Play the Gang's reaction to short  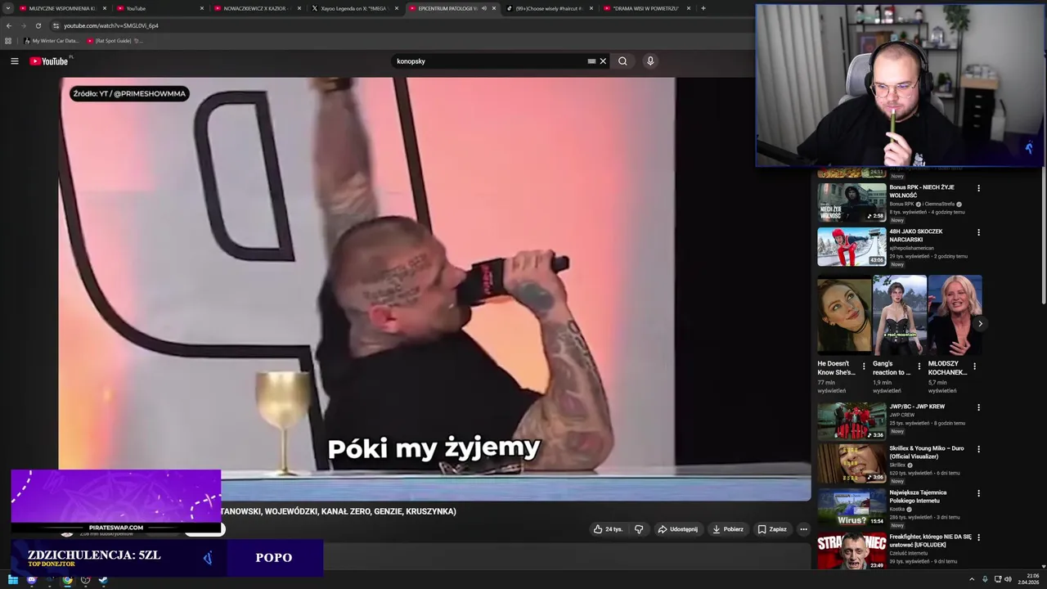(x=899, y=315)
